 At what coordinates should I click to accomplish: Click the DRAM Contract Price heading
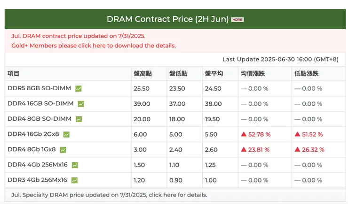pyautogui.click(x=167, y=19)
